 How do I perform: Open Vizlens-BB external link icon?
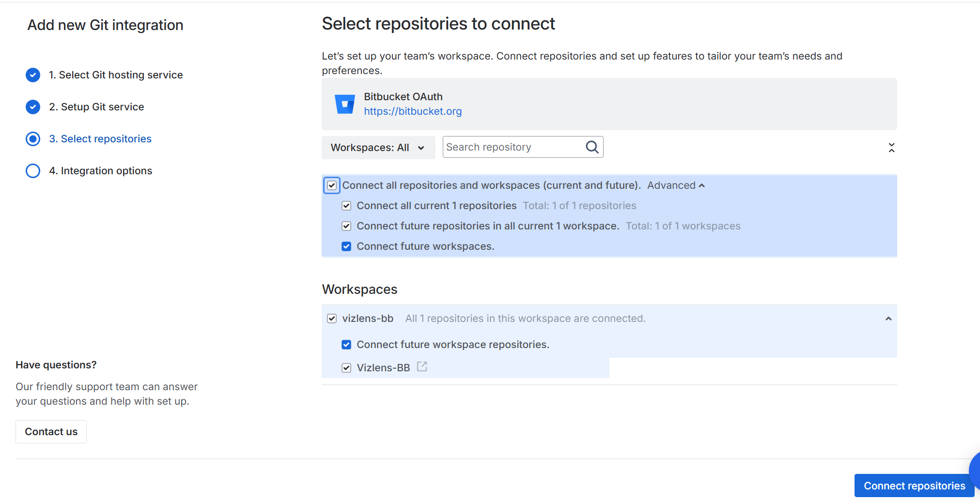coord(422,367)
